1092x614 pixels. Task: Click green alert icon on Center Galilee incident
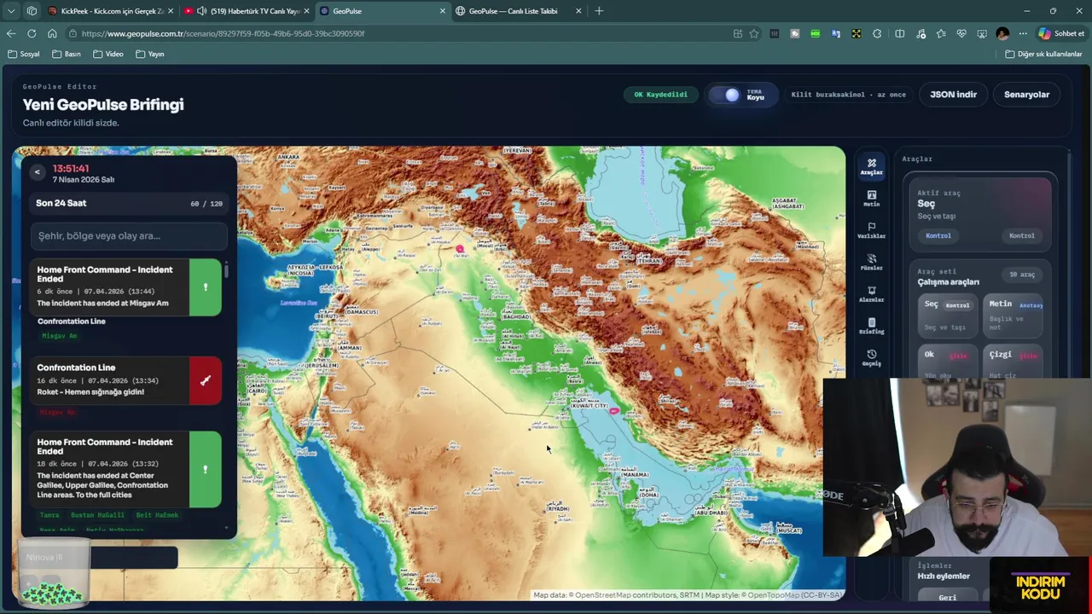click(205, 469)
